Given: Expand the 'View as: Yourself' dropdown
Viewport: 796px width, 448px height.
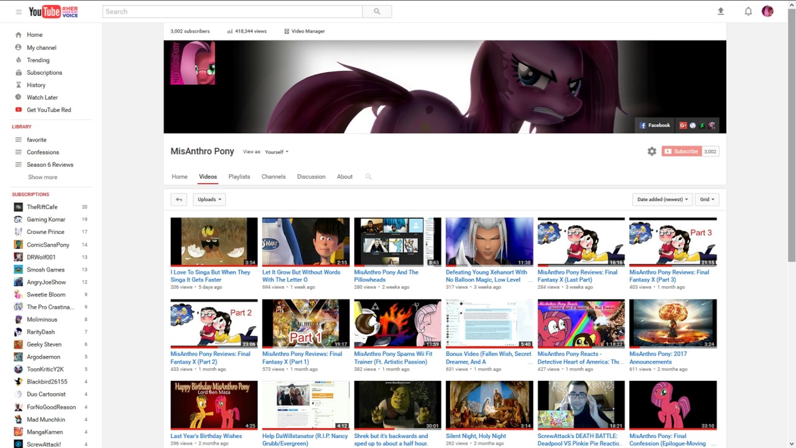Looking at the screenshot, I should [276, 152].
